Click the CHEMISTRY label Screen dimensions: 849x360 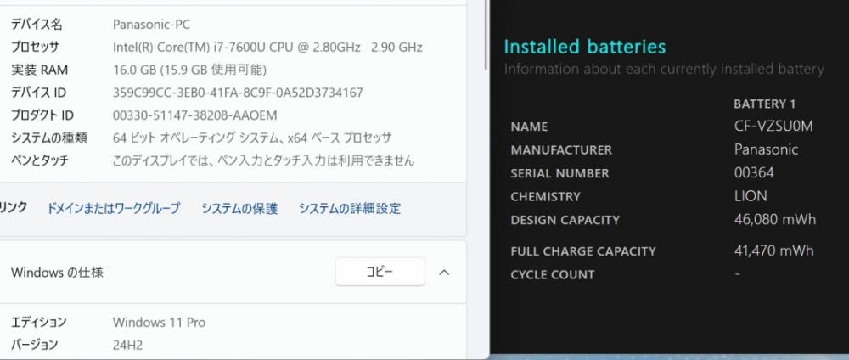tap(545, 196)
